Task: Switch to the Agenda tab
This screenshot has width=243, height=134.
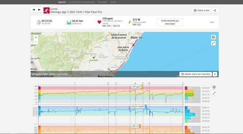Action: click(x=62, y=2)
